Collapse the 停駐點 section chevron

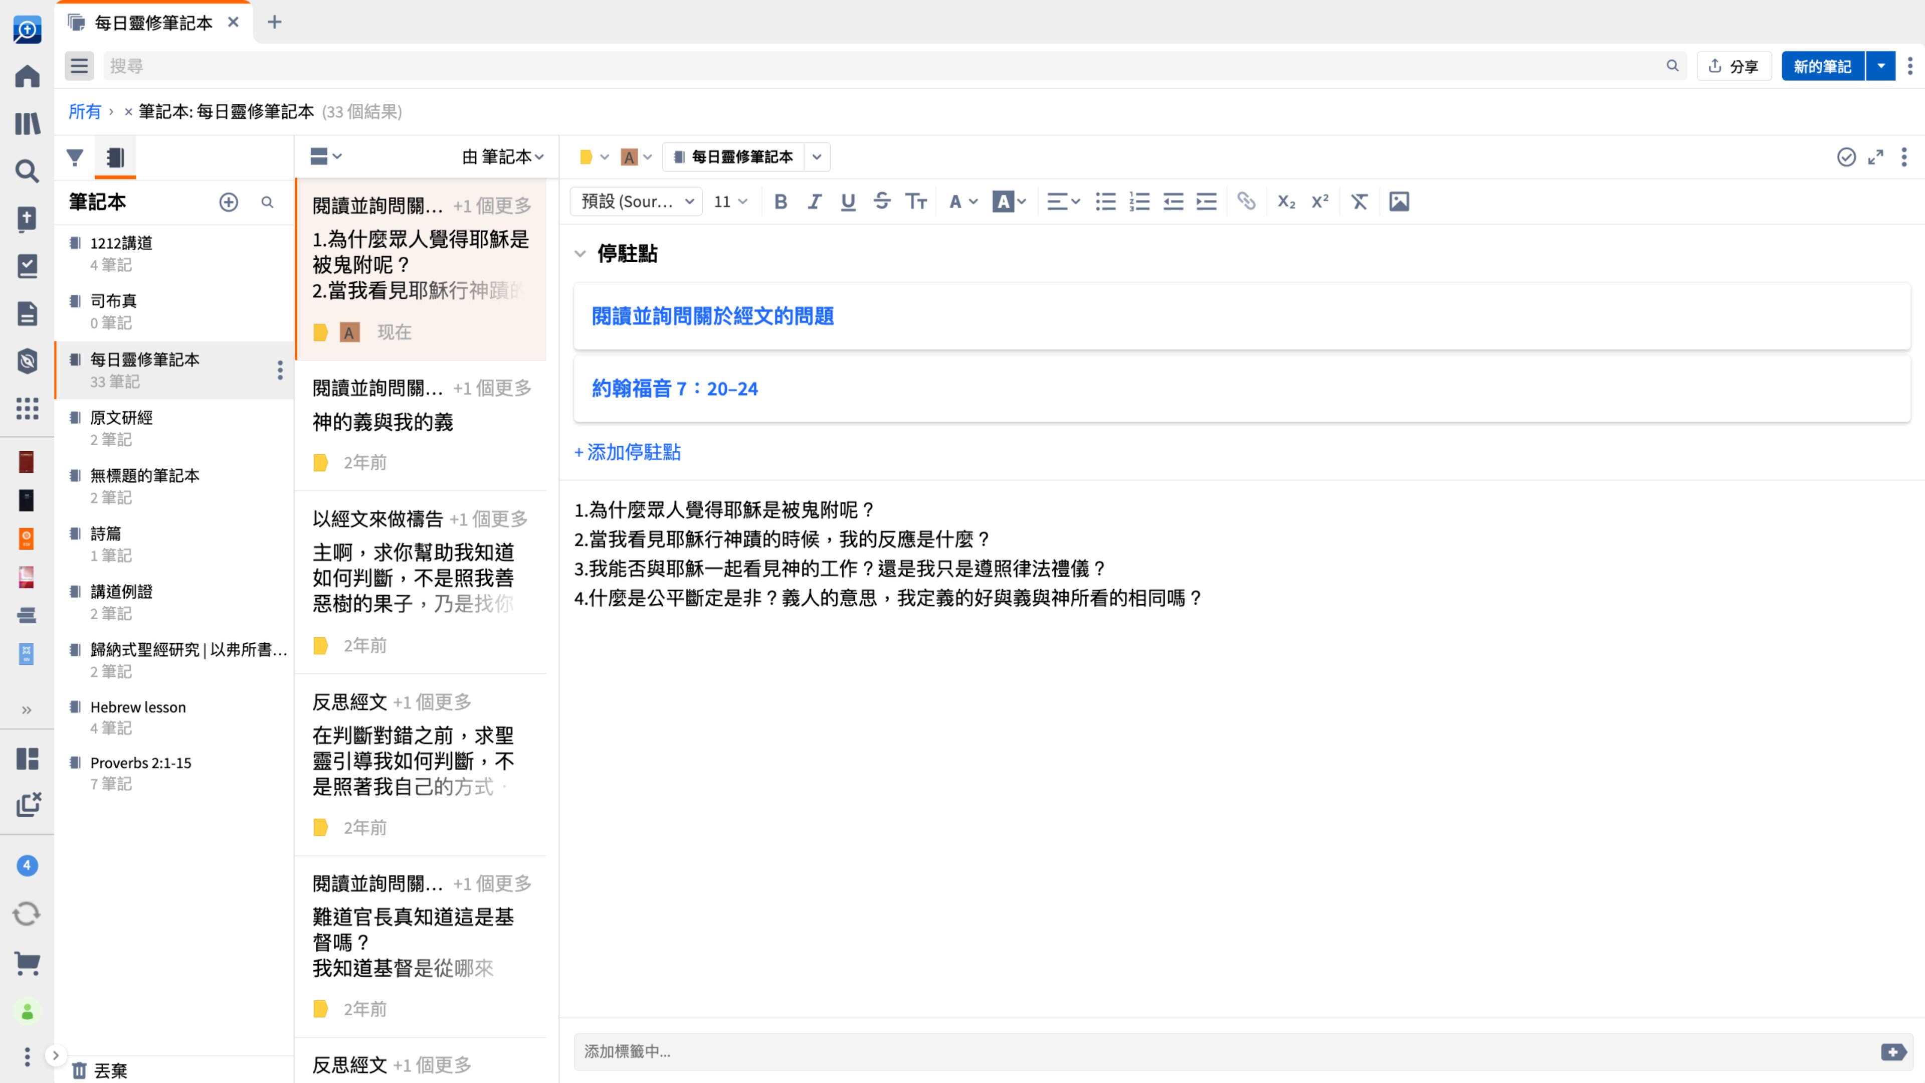pyautogui.click(x=580, y=253)
